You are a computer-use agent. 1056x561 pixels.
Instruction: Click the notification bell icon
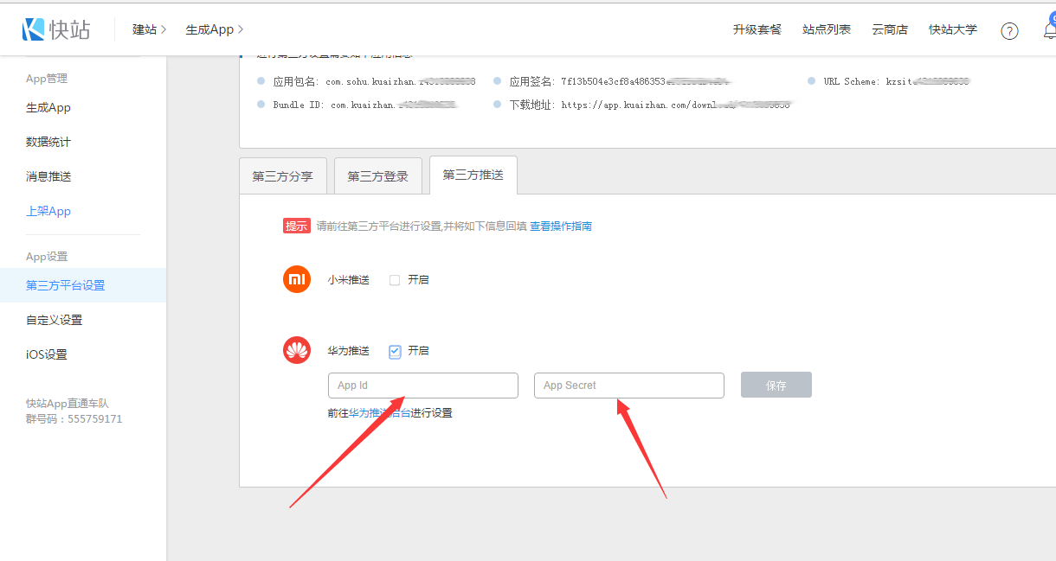(1049, 30)
